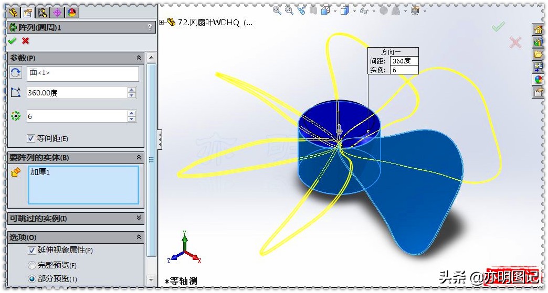The width and height of the screenshot is (548, 293).
Task: Open Apply Scene dropdown arrow
Action: pos(405,11)
